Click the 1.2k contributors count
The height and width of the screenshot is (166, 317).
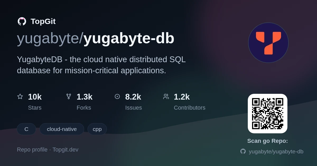click(x=182, y=97)
